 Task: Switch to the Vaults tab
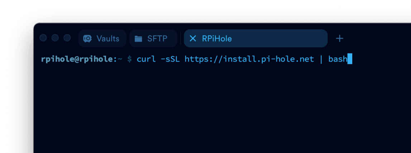[102, 38]
